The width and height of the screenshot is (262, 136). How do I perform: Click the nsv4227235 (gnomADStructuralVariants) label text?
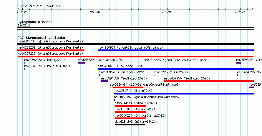(50, 54)
